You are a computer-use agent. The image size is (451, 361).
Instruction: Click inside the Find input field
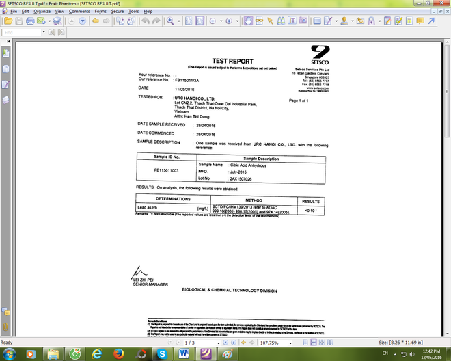click(23, 32)
